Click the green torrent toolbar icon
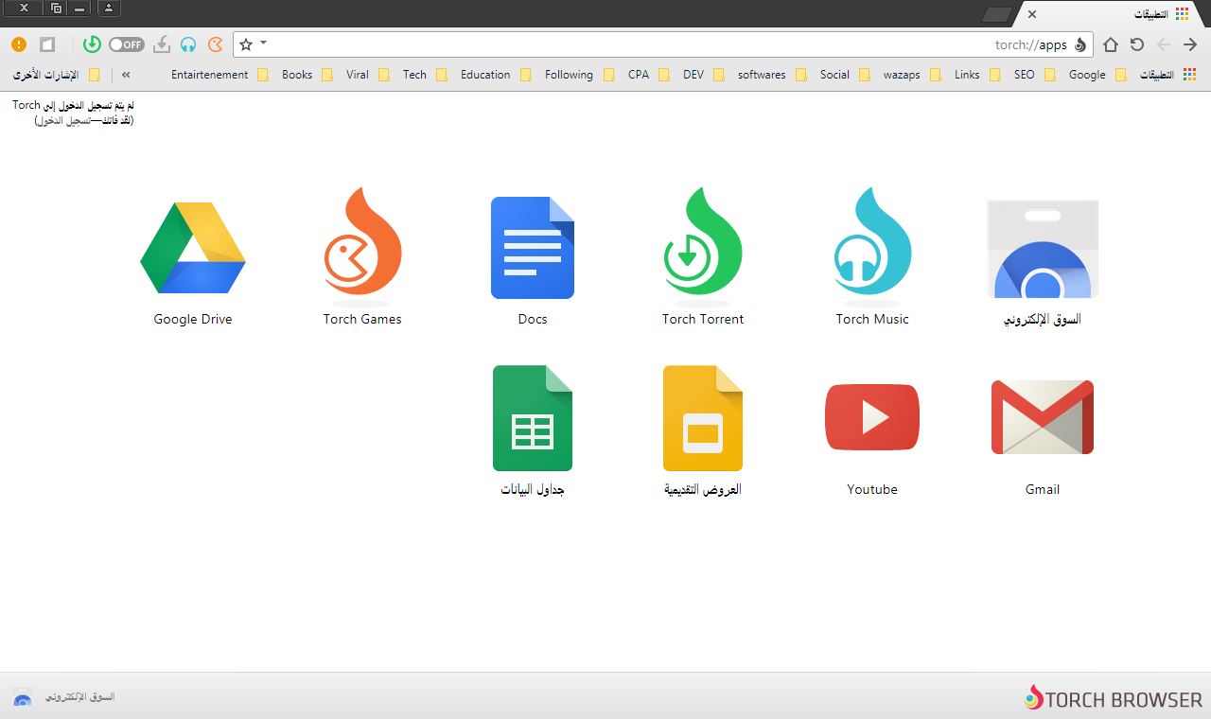Screen dimensions: 1211x719 (92, 44)
